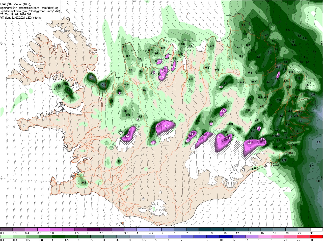Select the 'IT: Fös. 19. 07. 2024 00Z' line
The height and width of the screenshot is (242, 323).
tap(16, 14)
